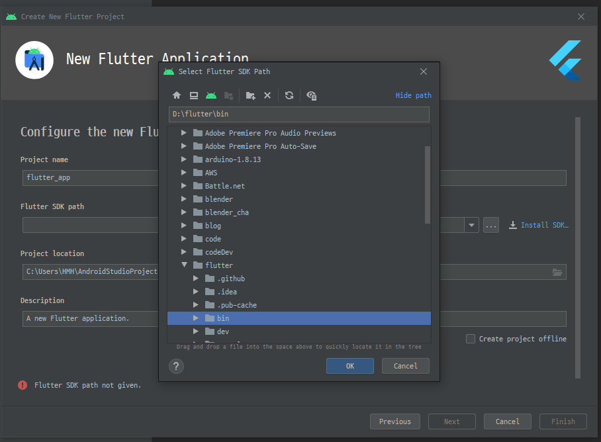Click Hide path link
The height and width of the screenshot is (442, 601).
coord(413,95)
